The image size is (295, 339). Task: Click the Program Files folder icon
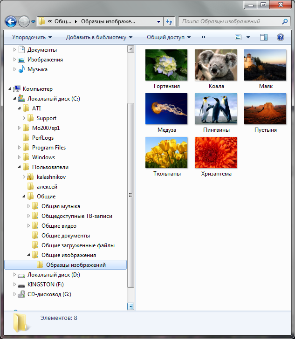(26, 147)
